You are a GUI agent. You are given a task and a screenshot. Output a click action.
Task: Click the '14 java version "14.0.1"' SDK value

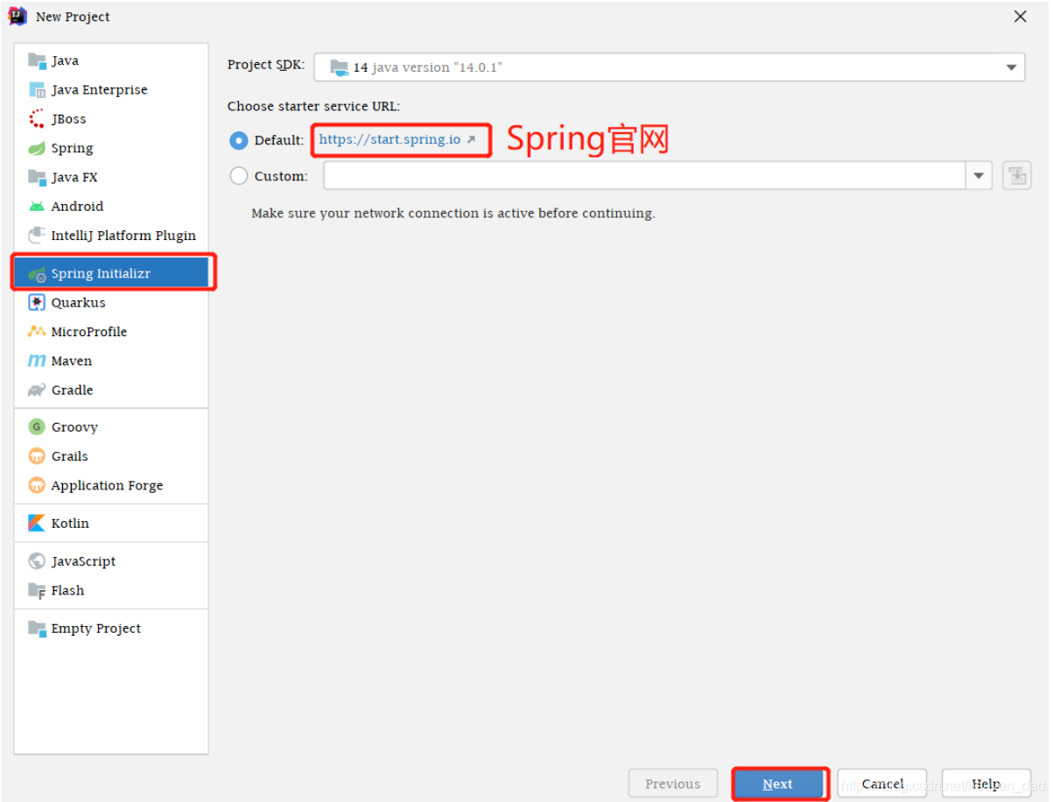(x=427, y=67)
